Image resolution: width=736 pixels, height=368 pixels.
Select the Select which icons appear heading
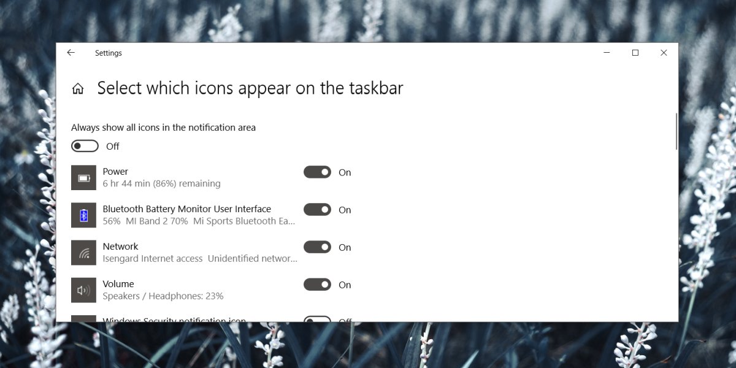coord(249,88)
